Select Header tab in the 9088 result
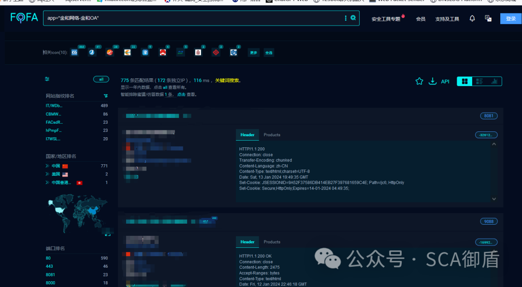 (x=247, y=242)
